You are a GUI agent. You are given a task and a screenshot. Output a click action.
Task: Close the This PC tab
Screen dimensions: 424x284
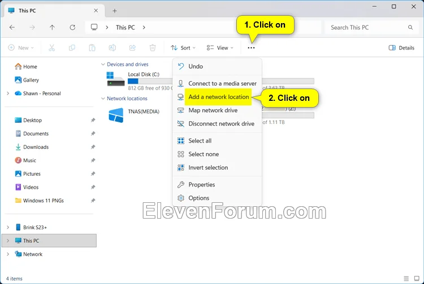coord(96,11)
